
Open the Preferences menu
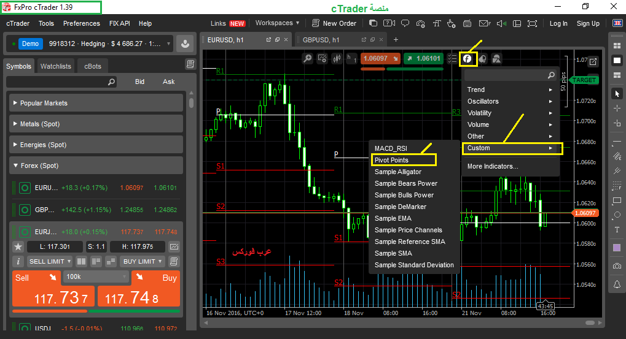point(82,23)
